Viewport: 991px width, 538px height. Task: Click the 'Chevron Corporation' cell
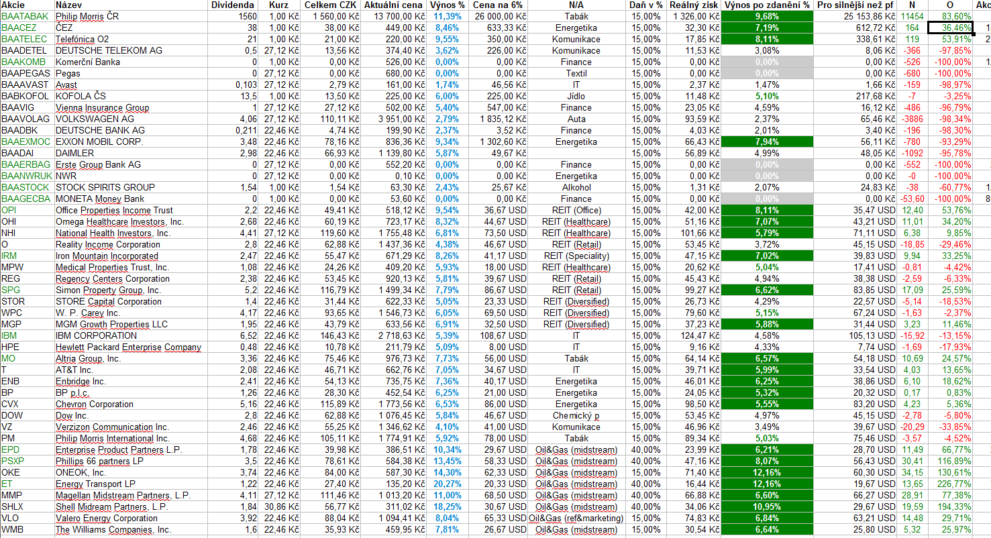tap(129, 404)
